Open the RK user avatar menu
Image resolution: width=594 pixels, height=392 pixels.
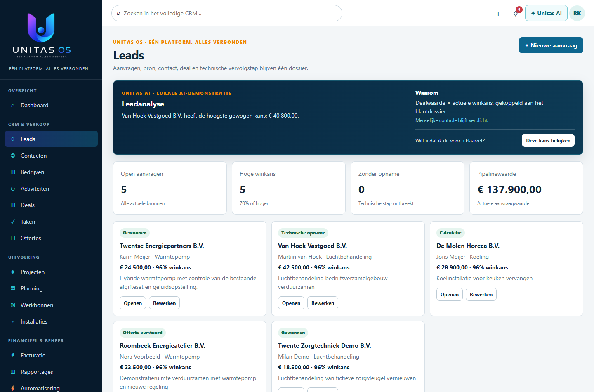click(577, 13)
